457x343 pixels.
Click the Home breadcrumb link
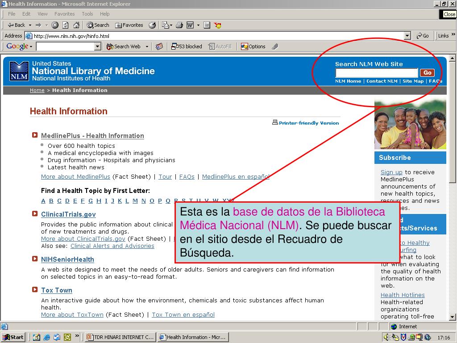point(37,90)
